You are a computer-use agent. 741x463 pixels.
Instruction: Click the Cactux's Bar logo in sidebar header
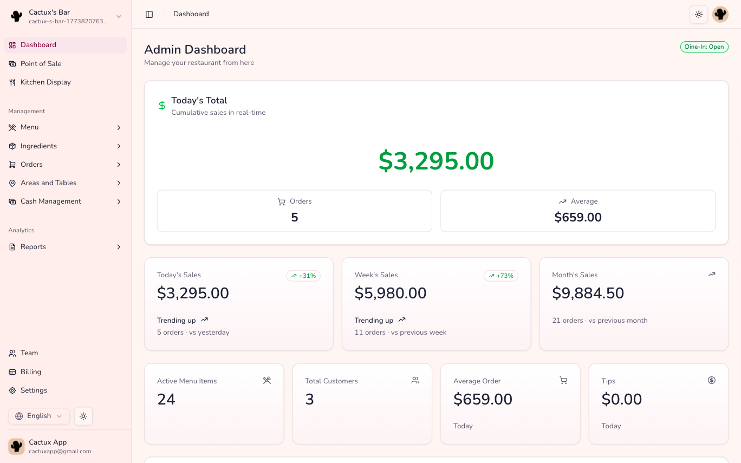pos(17,16)
